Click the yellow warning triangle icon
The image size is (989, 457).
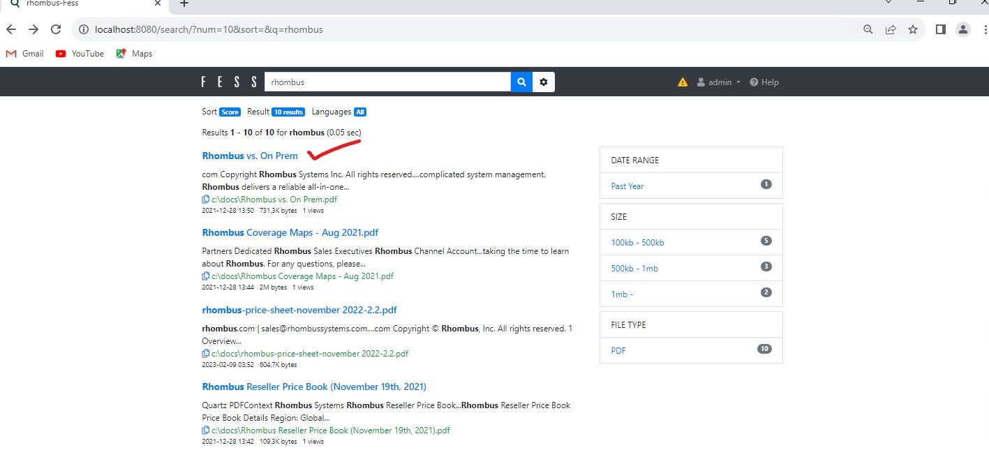pos(683,82)
